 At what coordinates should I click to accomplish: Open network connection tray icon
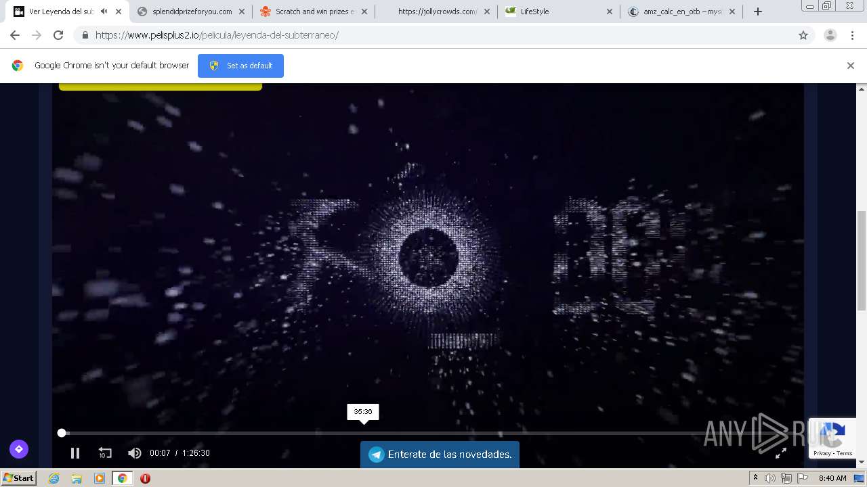click(786, 478)
